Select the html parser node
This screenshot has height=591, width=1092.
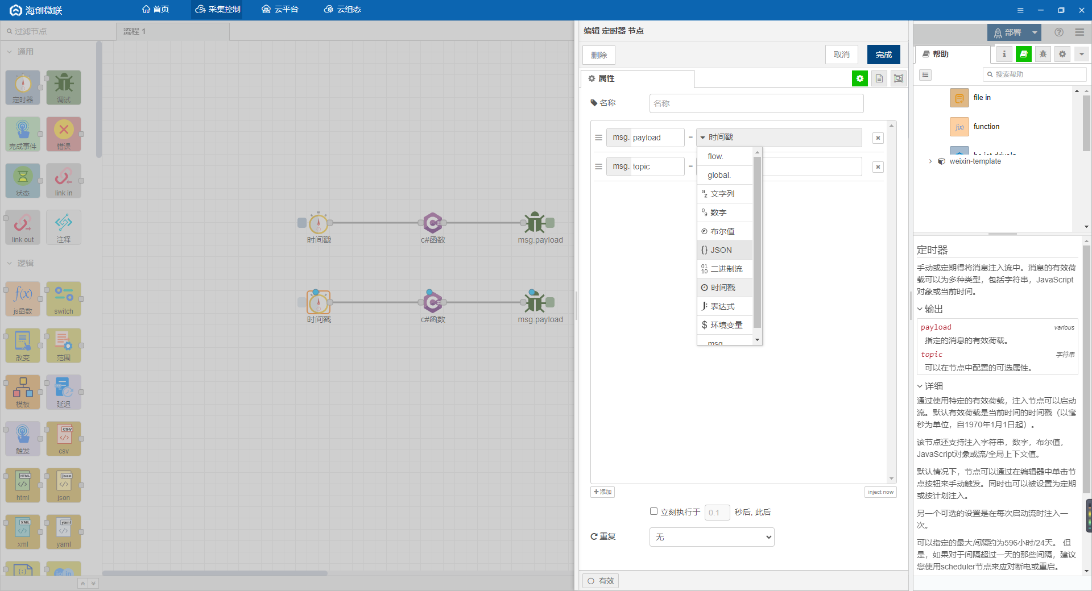pyautogui.click(x=23, y=485)
